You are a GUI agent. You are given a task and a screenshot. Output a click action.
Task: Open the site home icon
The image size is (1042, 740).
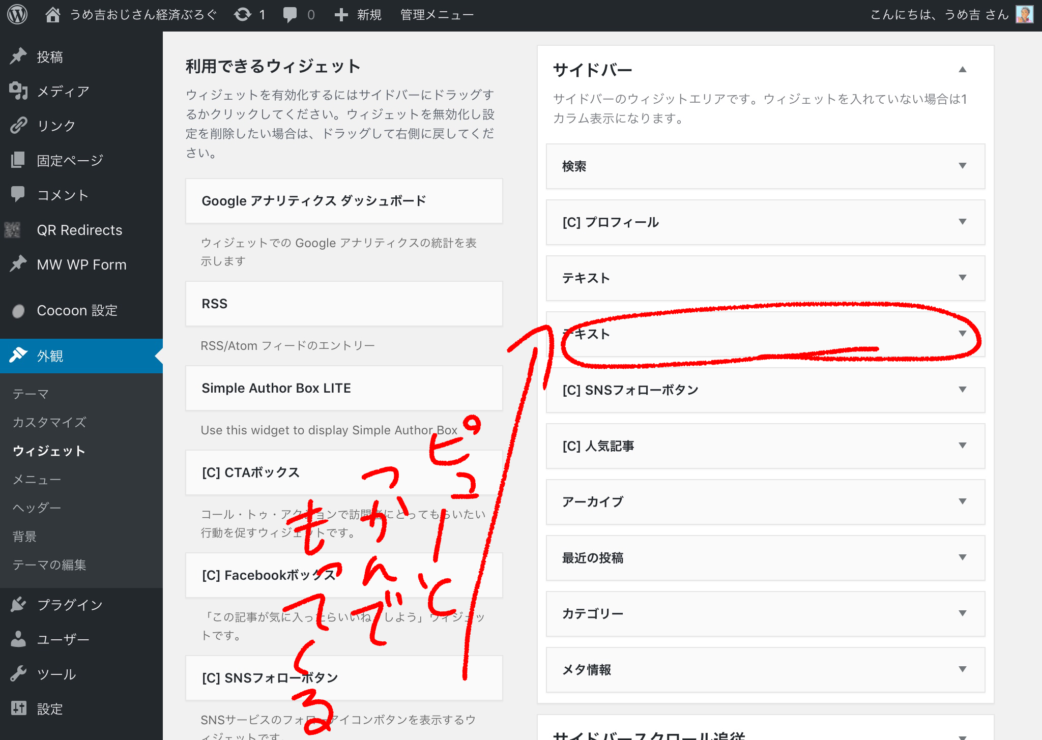52,15
